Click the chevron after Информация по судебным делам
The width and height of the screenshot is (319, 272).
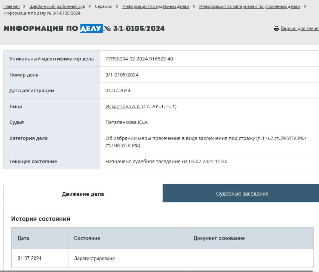tap(194, 6)
